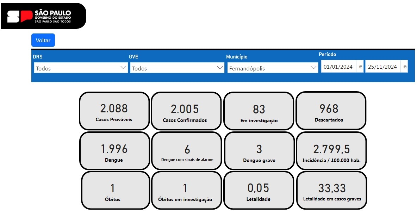Click the Descartados card showing 968
Viewport: 417px width, 217px height.
(331, 111)
